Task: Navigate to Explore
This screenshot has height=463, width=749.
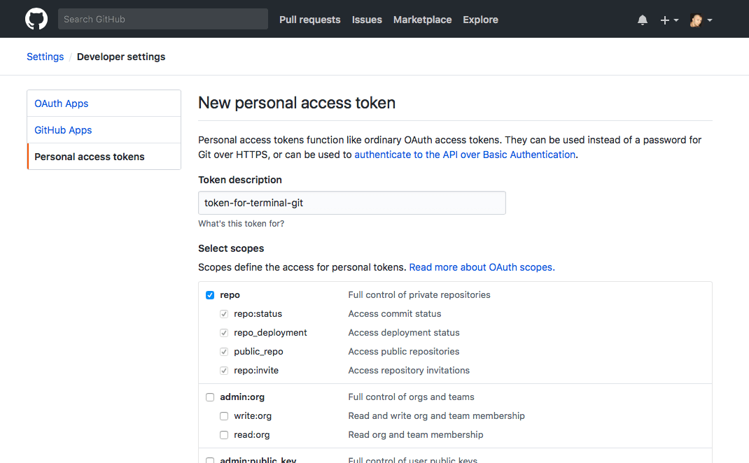Action: click(480, 20)
